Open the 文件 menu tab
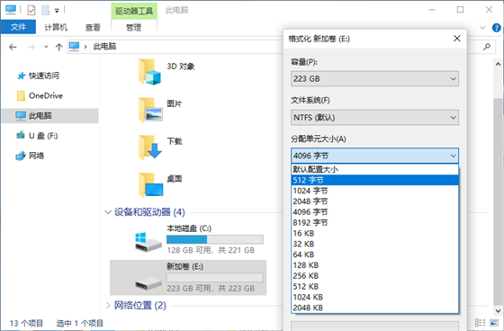This screenshot has width=504, height=331. coord(18,27)
